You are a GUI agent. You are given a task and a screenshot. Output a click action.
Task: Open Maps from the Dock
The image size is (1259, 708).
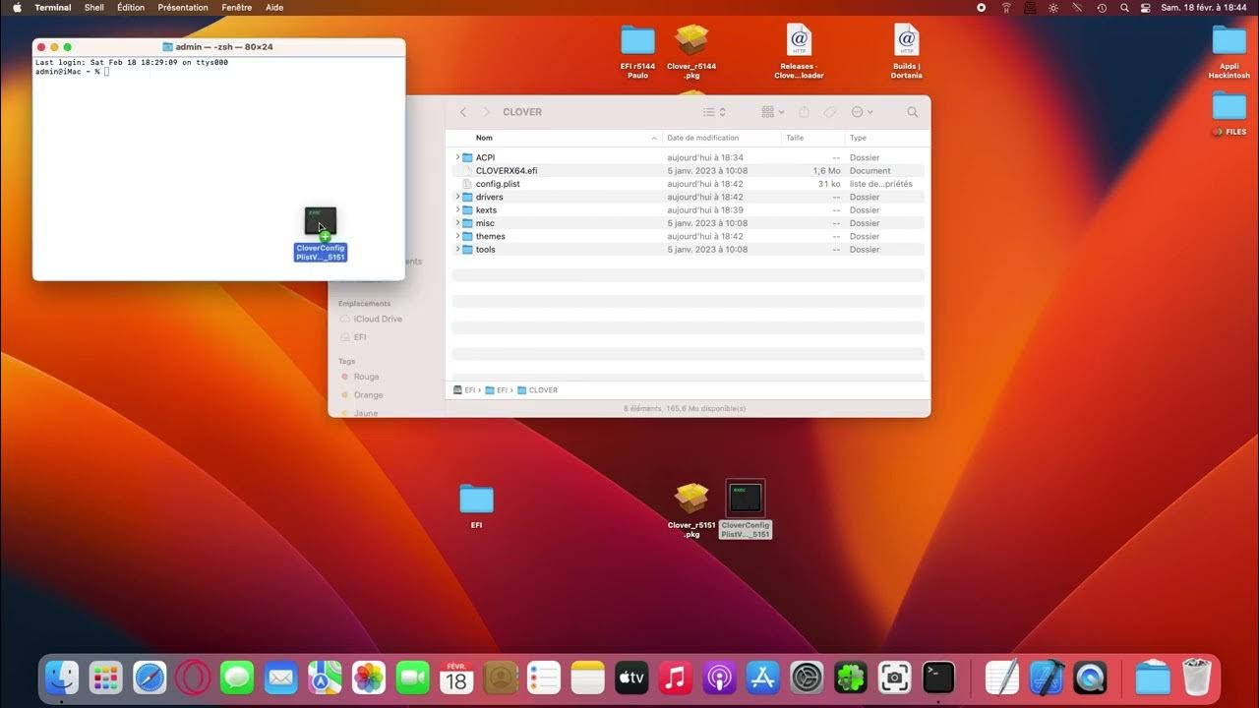click(x=325, y=677)
